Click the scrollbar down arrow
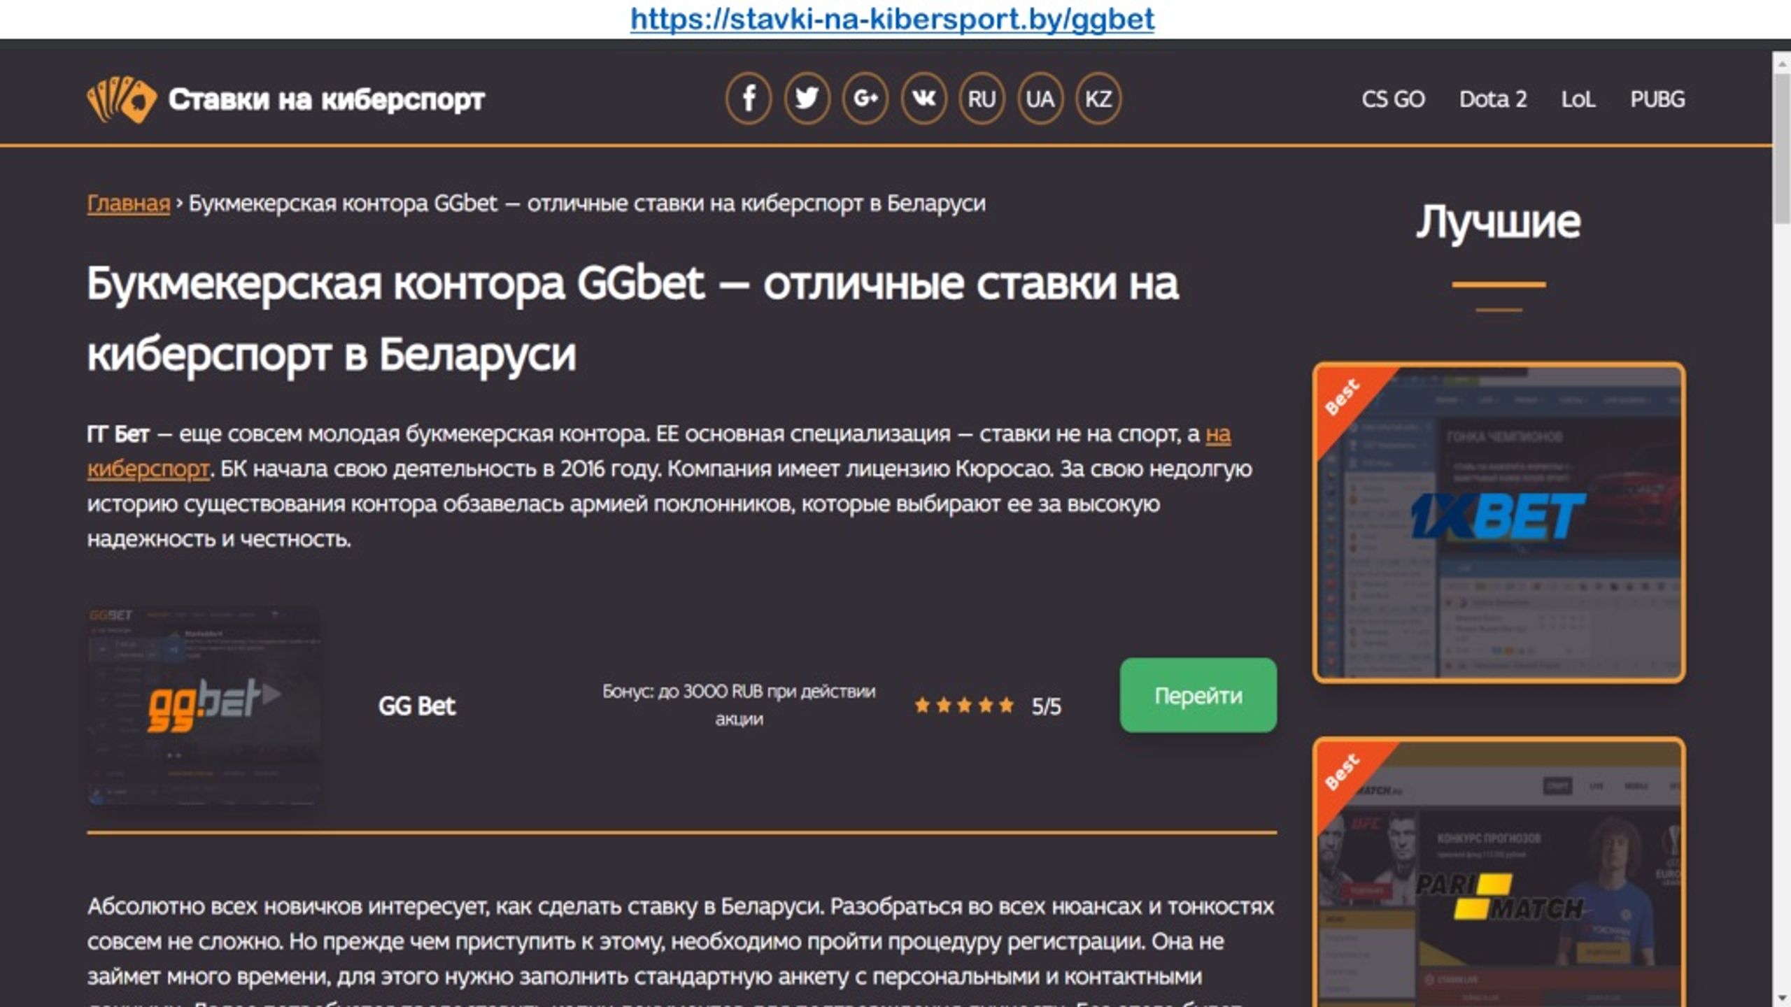This screenshot has width=1791, height=1007. [x=1782, y=998]
